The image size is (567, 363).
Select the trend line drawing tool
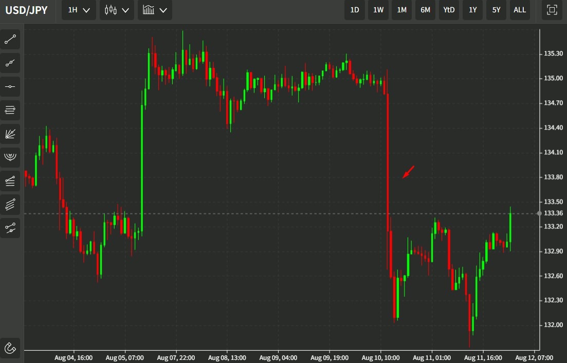pyautogui.click(x=10, y=39)
